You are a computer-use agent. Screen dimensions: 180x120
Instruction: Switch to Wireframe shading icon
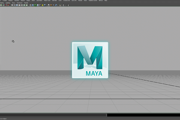[30, 5]
